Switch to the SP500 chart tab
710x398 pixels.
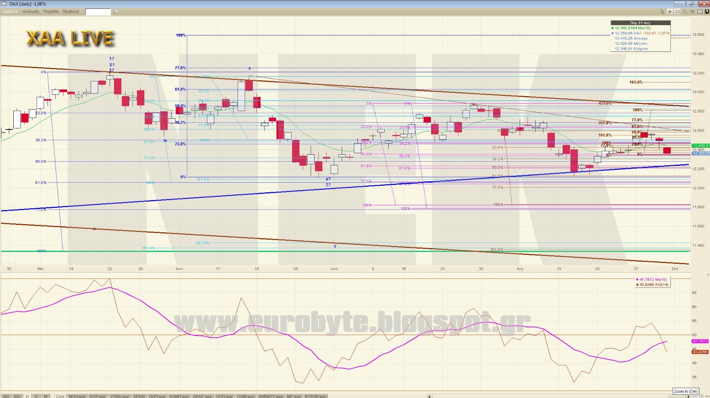139,396
